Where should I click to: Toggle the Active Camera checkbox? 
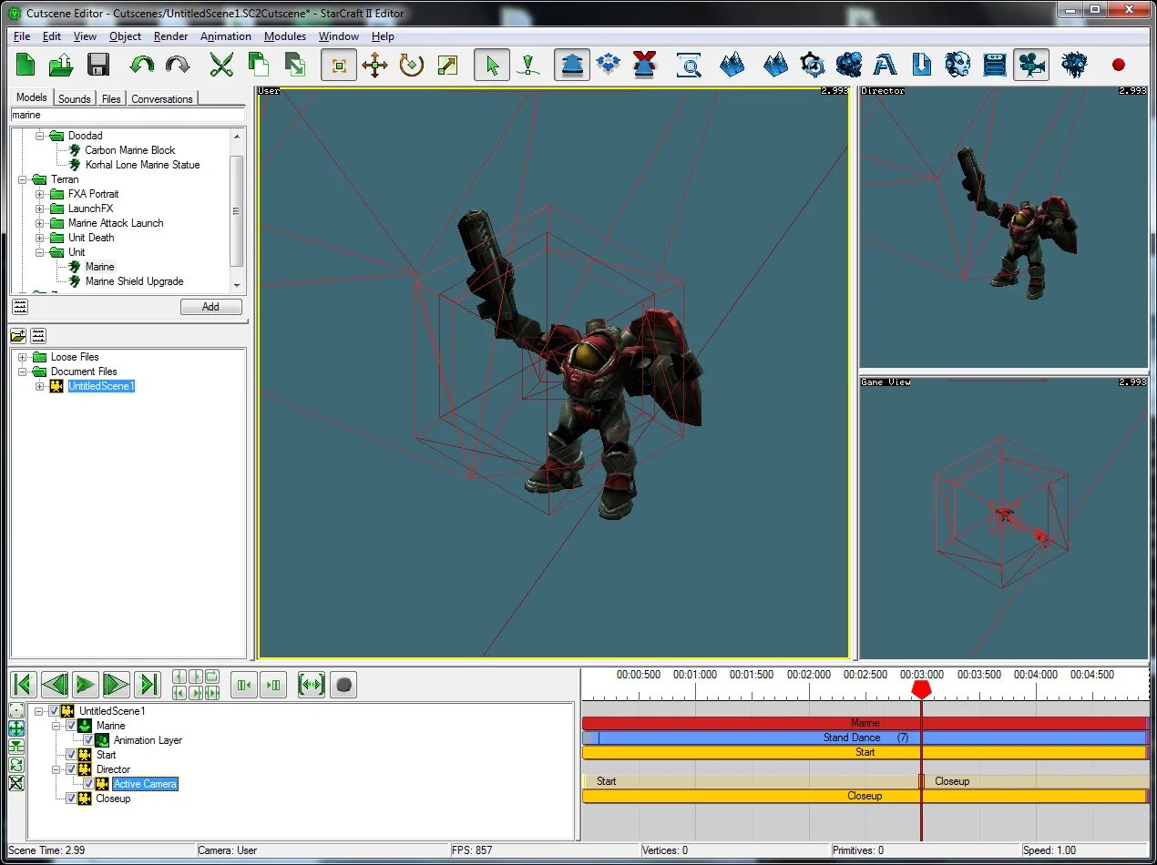[x=88, y=784]
